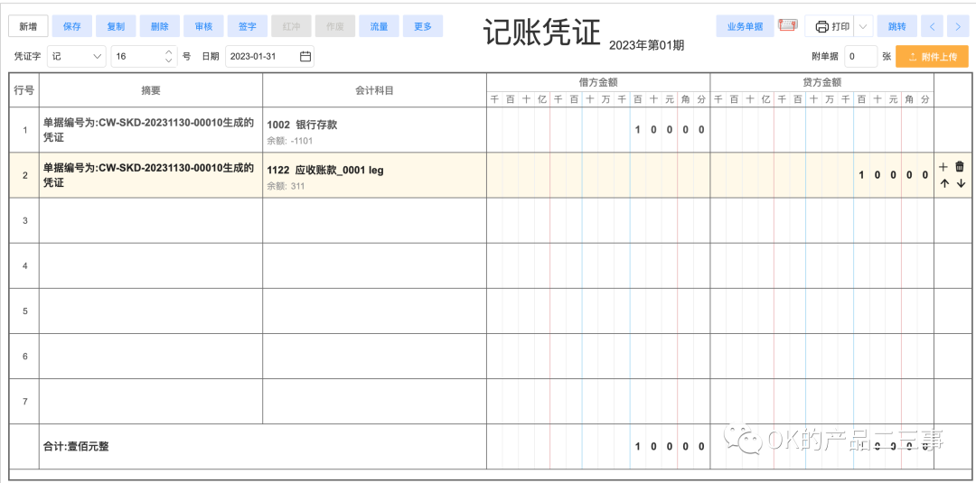Go to previous voucher arrow
The width and height of the screenshot is (976, 483).
click(932, 26)
